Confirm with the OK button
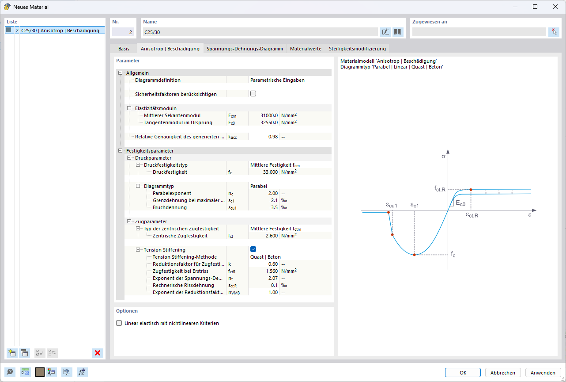Screen dimensions: 566x382 (463, 373)
